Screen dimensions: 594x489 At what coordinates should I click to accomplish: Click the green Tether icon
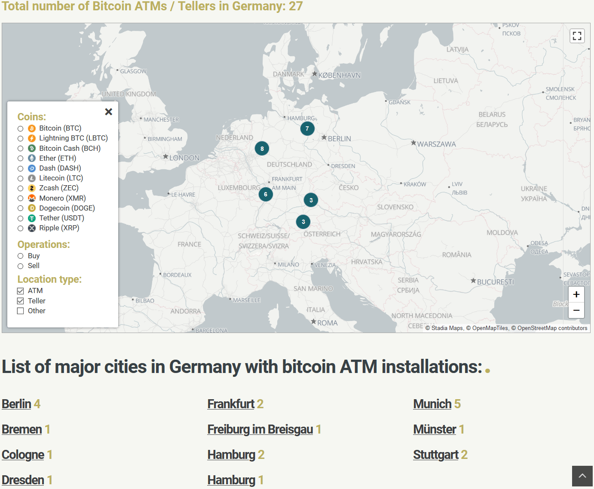click(x=32, y=218)
